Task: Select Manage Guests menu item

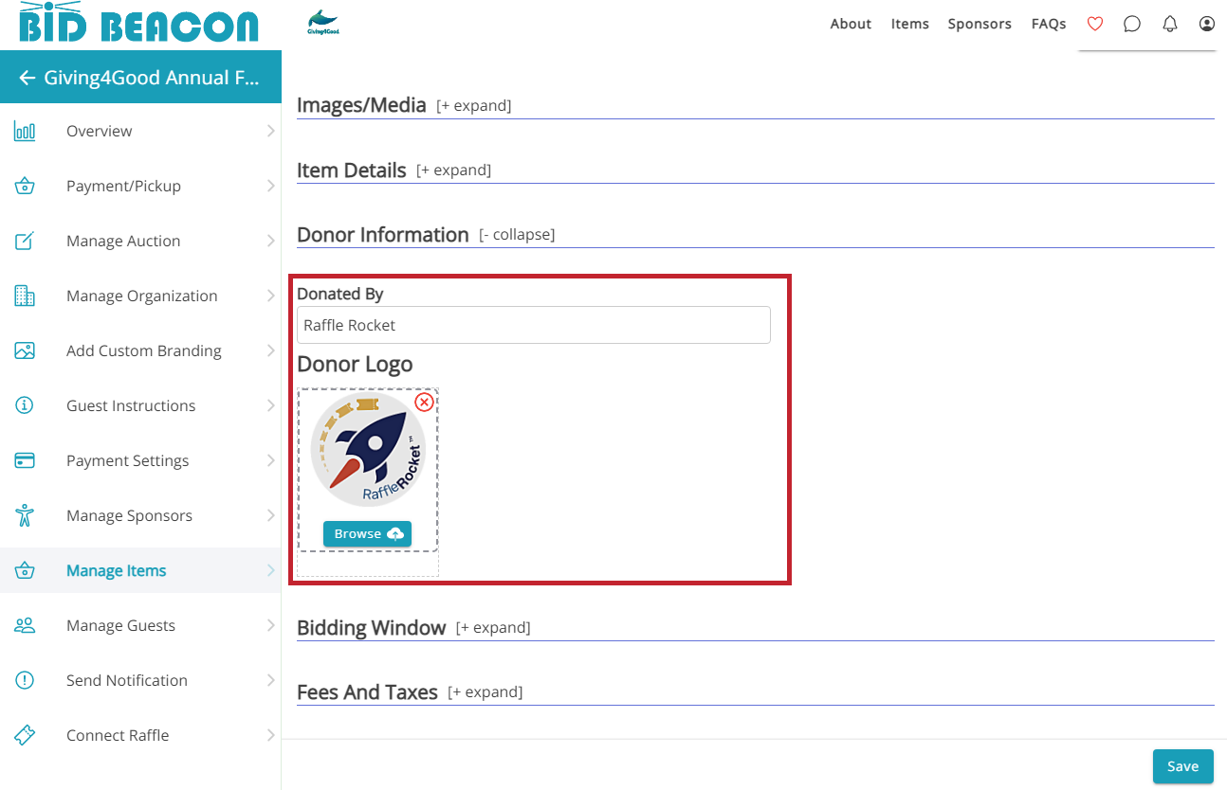Action: click(140, 626)
